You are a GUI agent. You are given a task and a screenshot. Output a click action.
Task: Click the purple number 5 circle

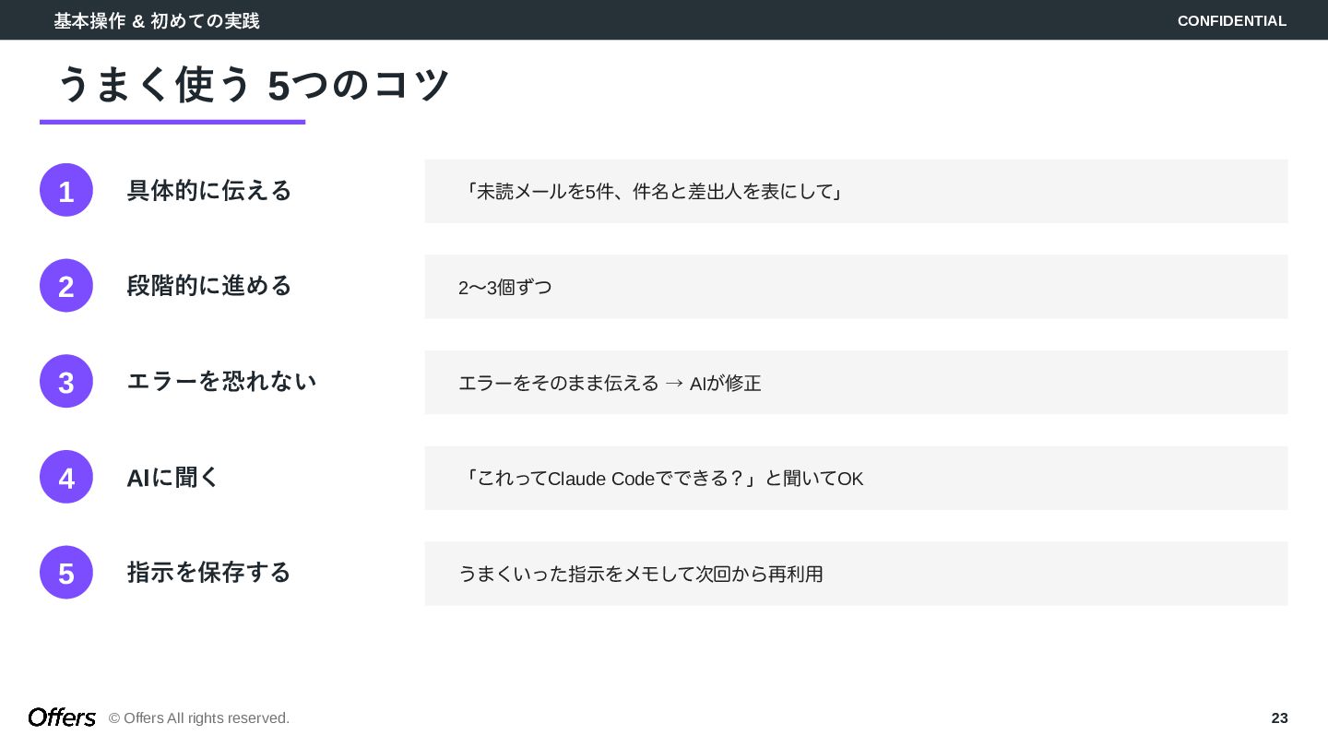pyautogui.click(x=66, y=573)
